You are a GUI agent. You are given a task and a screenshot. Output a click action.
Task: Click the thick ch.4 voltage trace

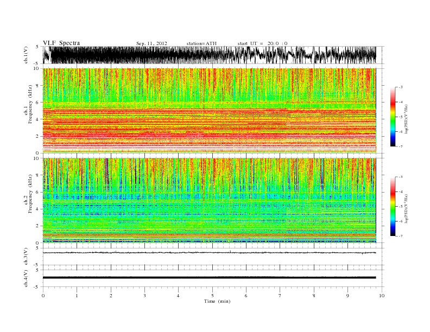pos(210,278)
